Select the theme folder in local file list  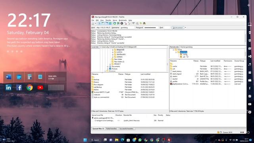pos(96,90)
